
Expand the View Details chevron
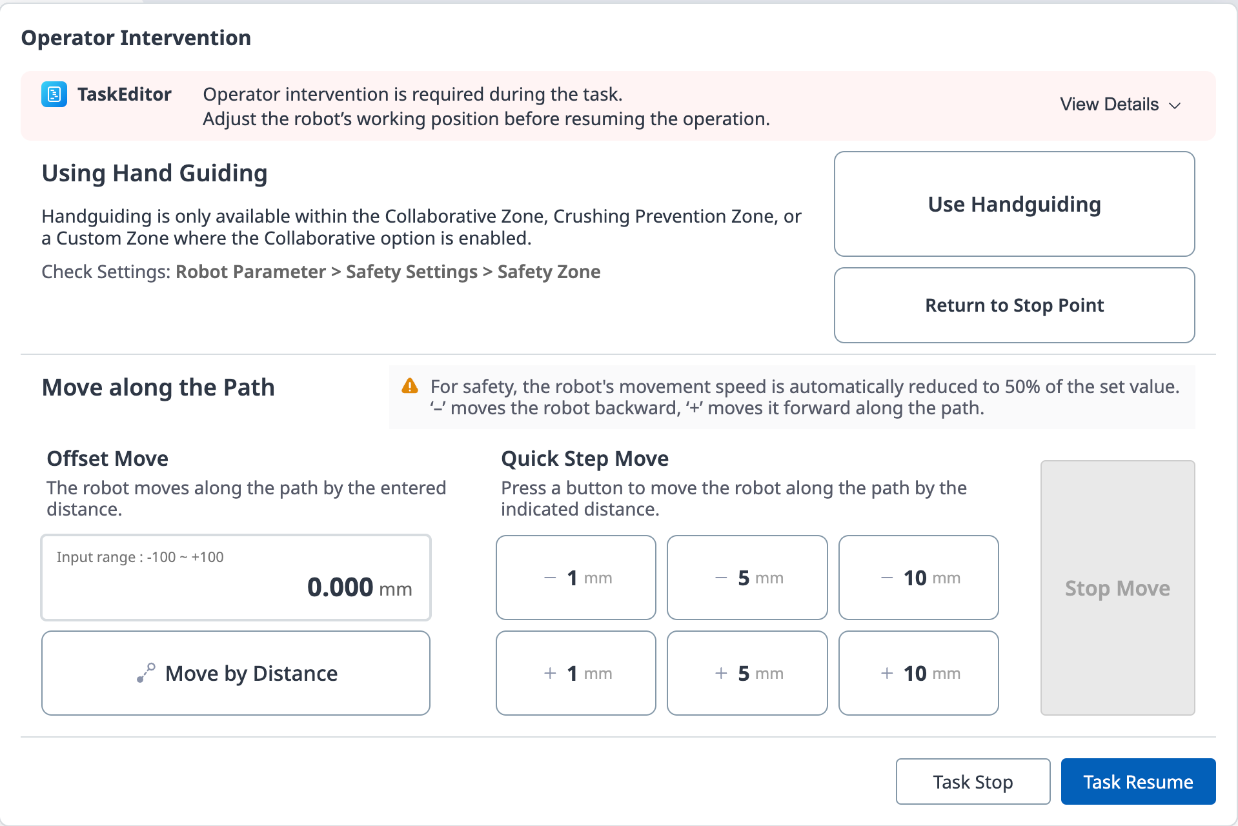tap(1175, 105)
